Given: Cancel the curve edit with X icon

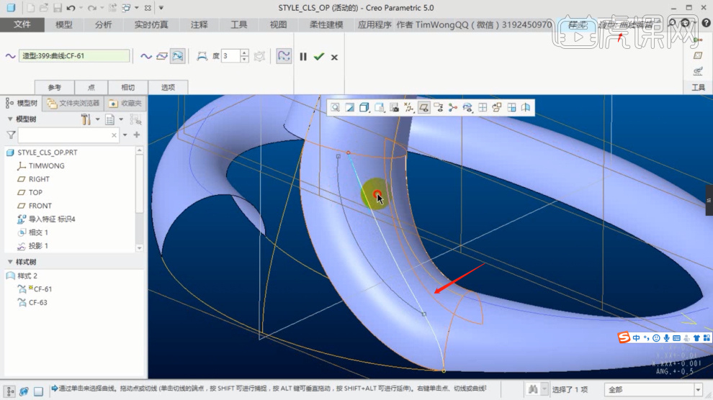Looking at the screenshot, I should [x=334, y=57].
